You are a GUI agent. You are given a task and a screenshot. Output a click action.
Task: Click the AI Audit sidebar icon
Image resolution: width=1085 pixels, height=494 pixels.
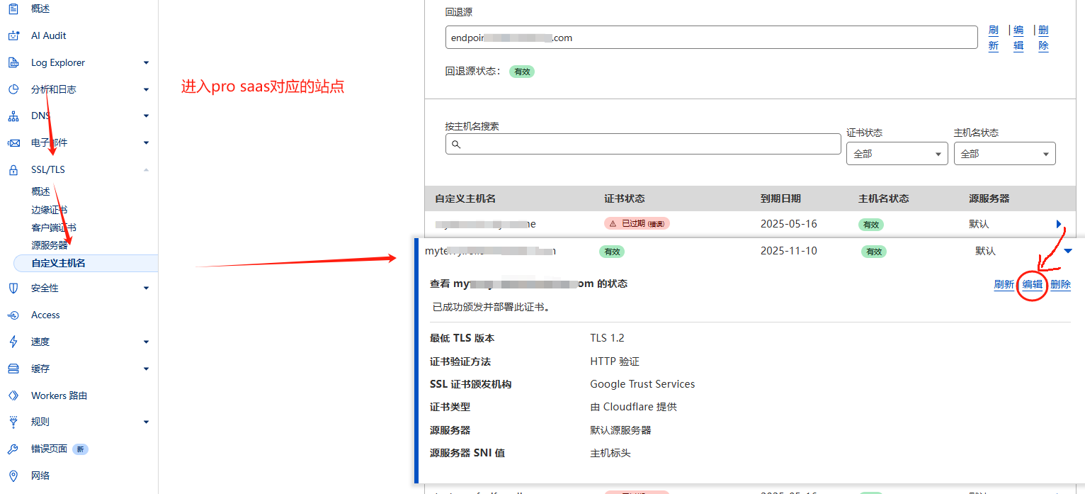[x=13, y=36]
